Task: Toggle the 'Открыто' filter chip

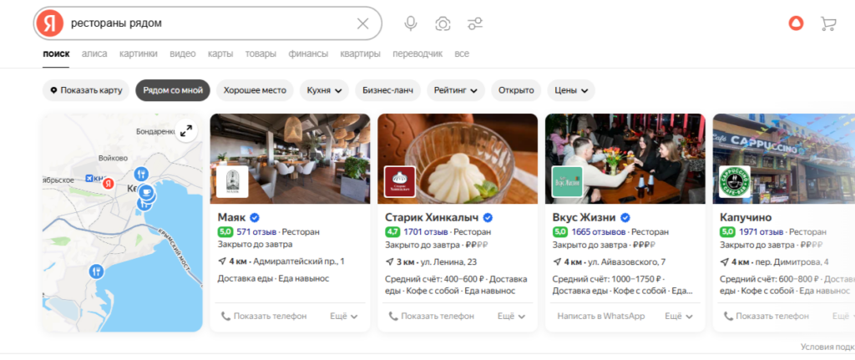Action: 516,90
